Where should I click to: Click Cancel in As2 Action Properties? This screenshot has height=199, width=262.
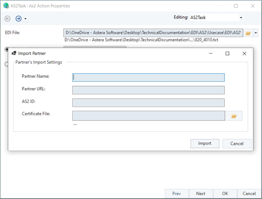[249, 194]
